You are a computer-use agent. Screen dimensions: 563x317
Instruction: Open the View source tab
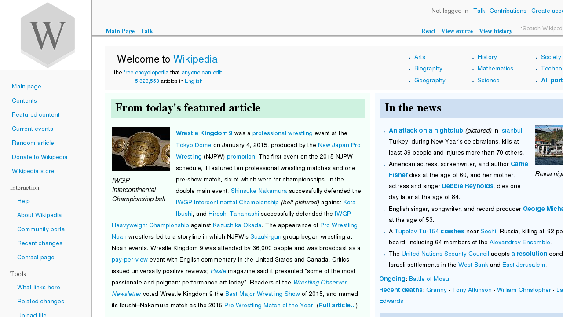(x=457, y=31)
